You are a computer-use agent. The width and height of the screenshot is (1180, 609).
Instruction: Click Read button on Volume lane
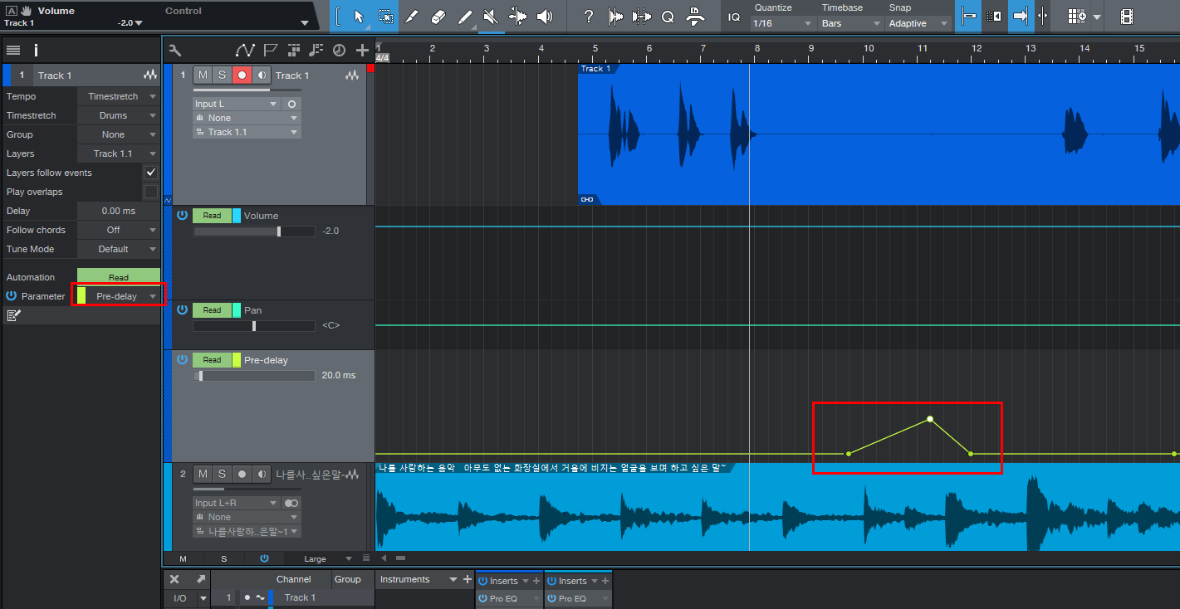212,216
